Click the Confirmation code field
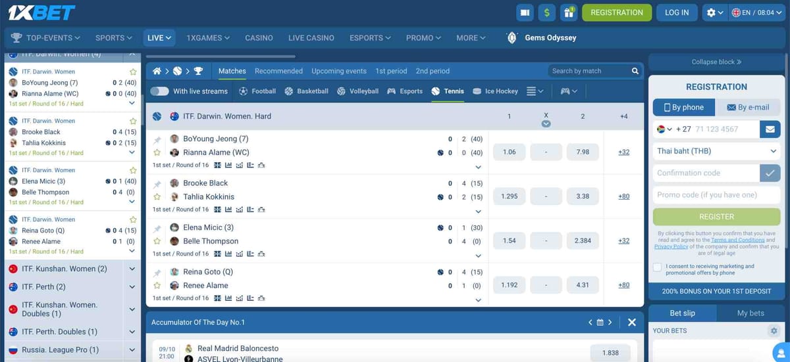The width and height of the screenshot is (790, 362). tap(706, 173)
